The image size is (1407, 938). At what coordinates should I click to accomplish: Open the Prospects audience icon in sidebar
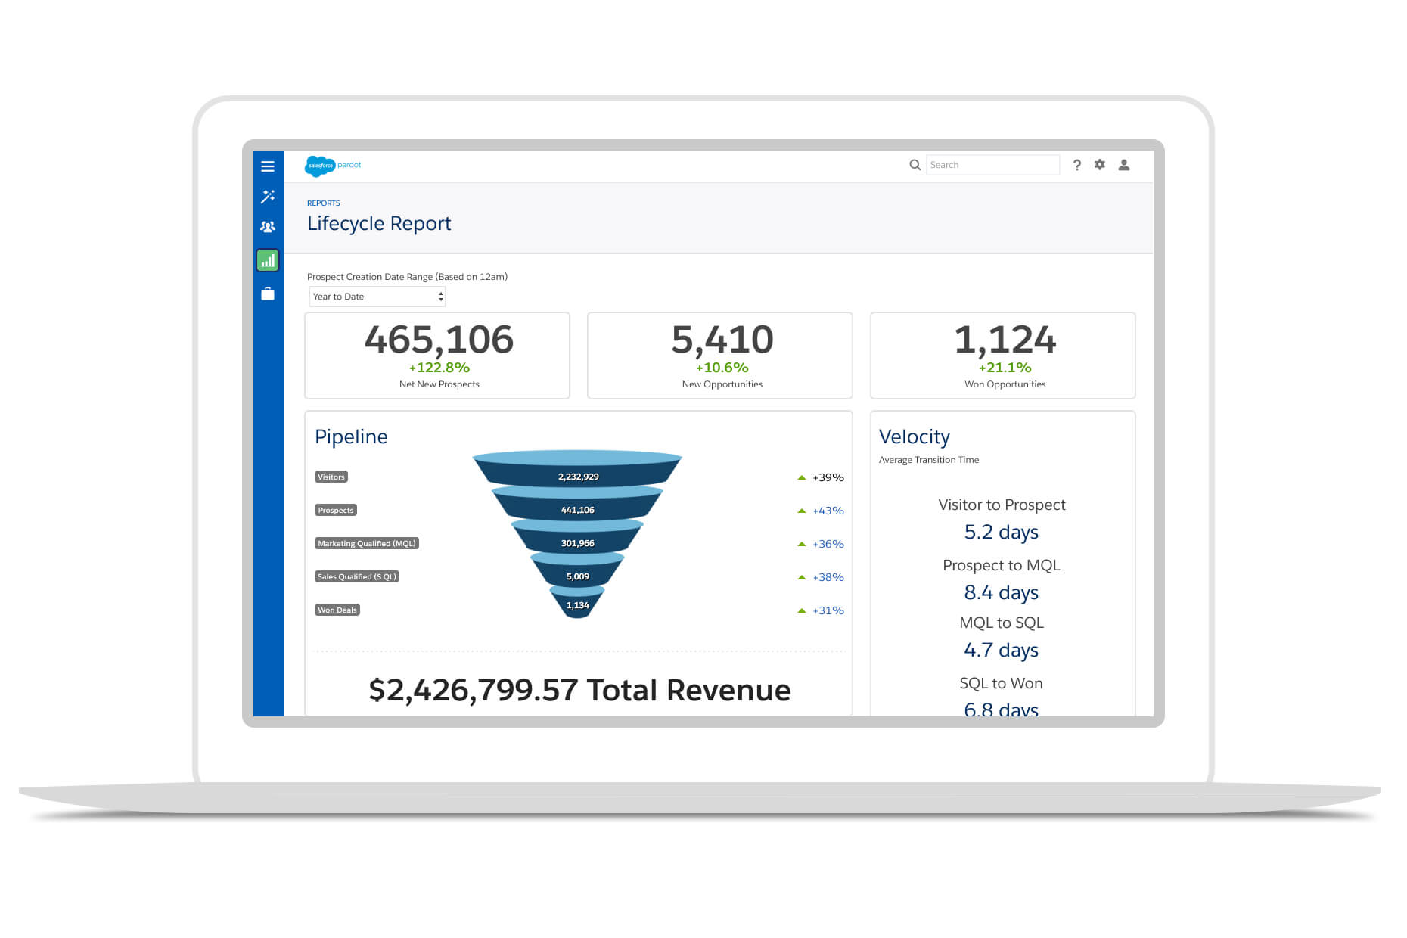[x=268, y=227]
